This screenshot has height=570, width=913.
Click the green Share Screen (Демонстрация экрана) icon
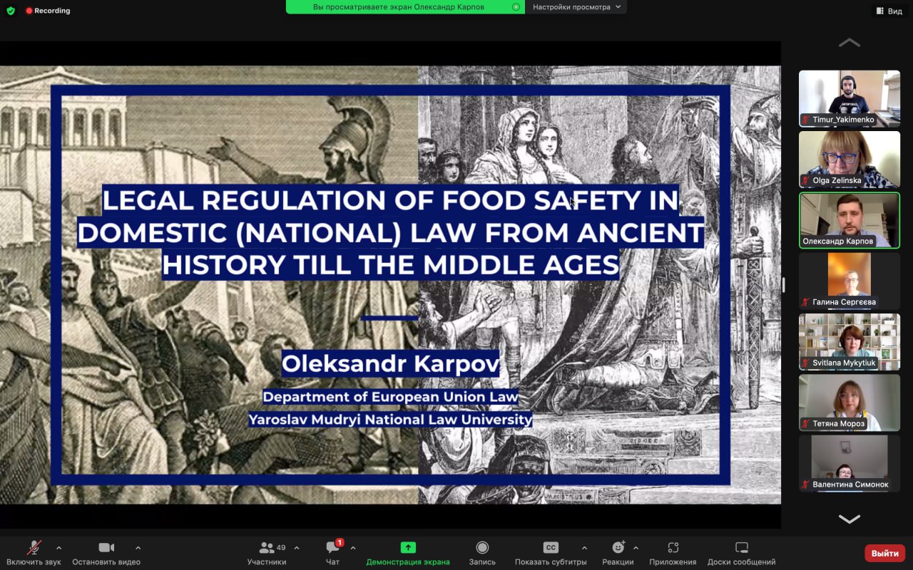click(x=408, y=547)
